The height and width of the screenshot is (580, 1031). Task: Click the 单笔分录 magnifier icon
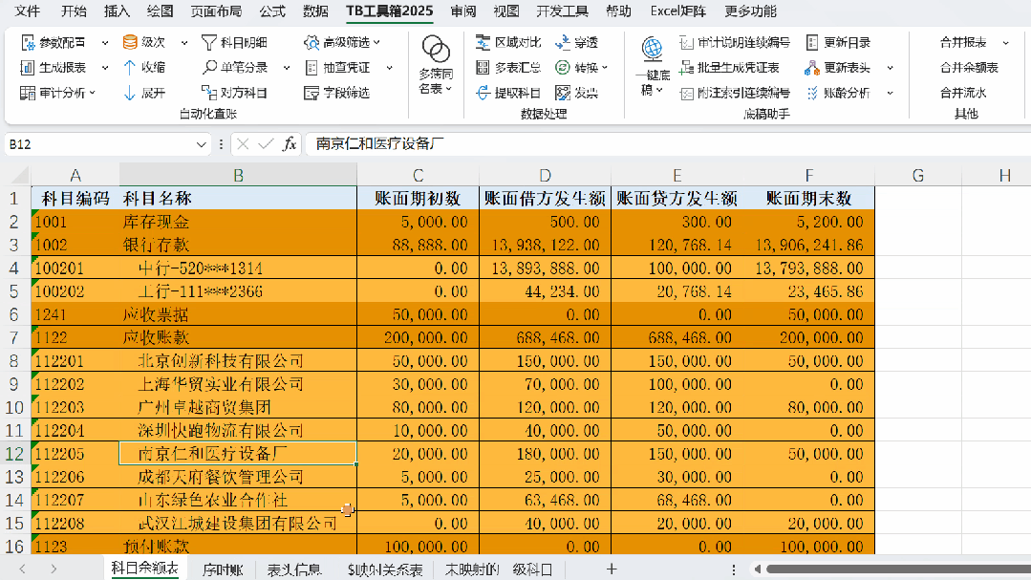click(x=209, y=68)
